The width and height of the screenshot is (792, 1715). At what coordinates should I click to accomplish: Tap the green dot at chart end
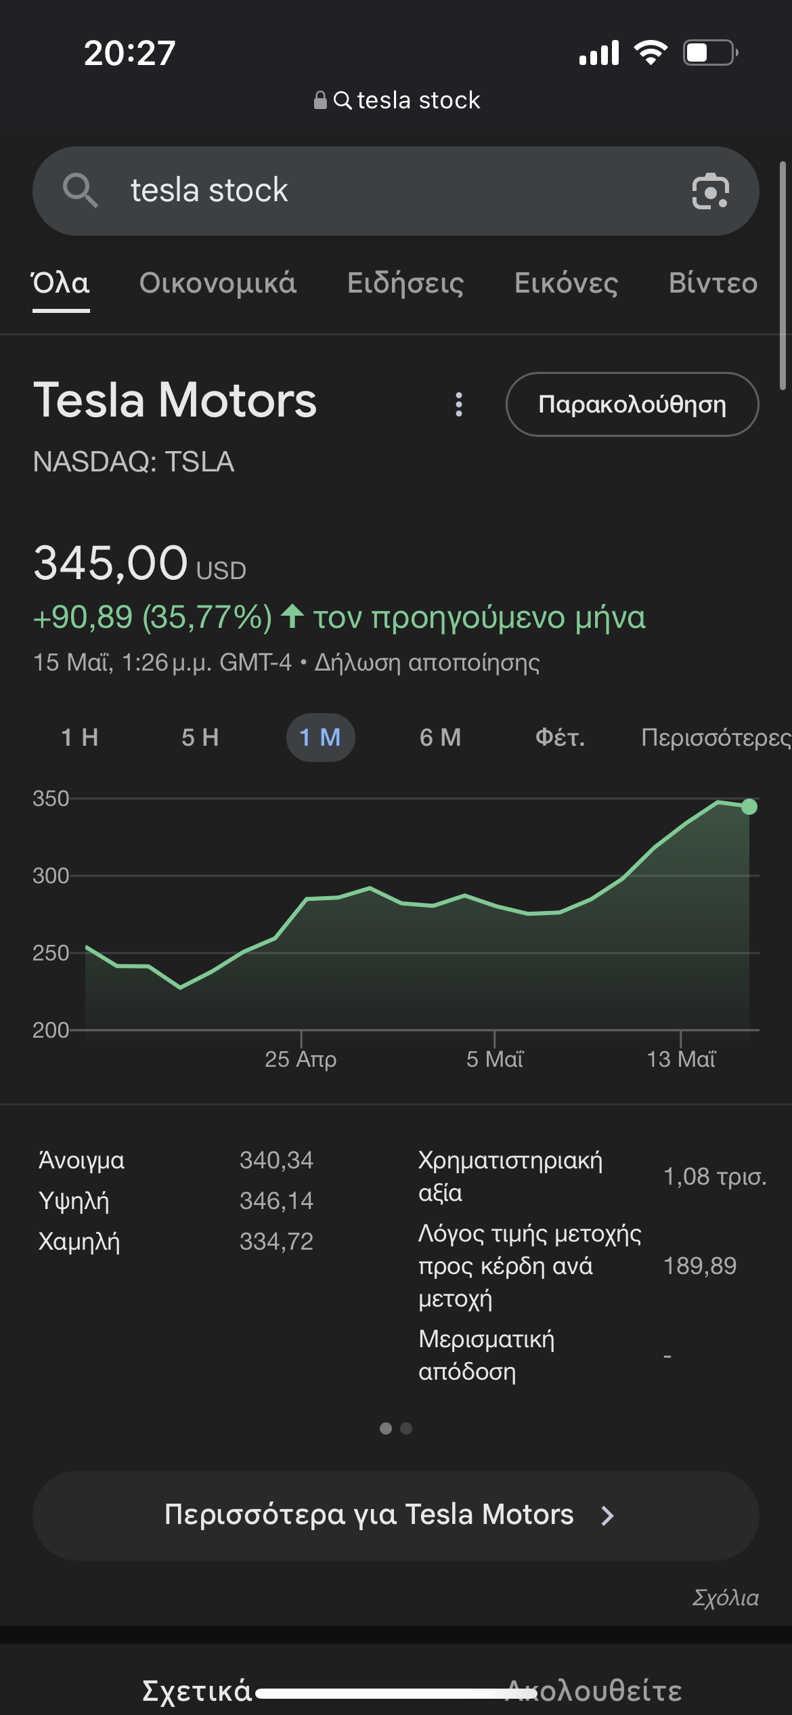749,807
